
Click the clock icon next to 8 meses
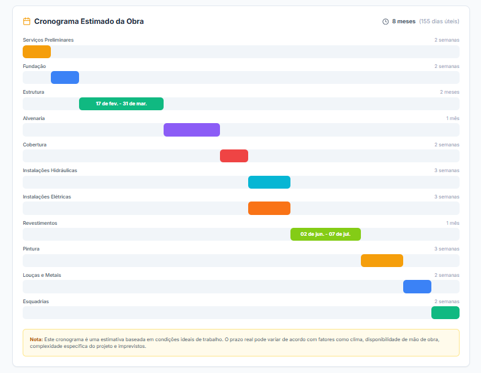tap(385, 21)
